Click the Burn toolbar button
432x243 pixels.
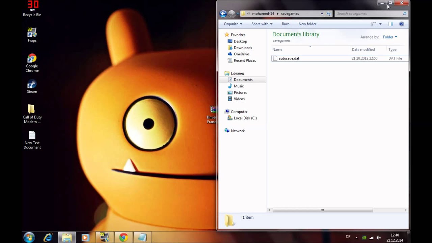(286, 24)
